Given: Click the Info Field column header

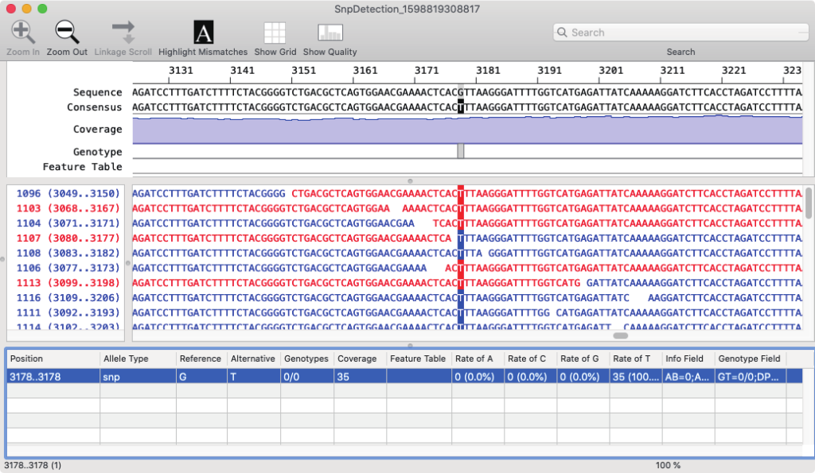Looking at the screenshot, I should coord(688,359).
